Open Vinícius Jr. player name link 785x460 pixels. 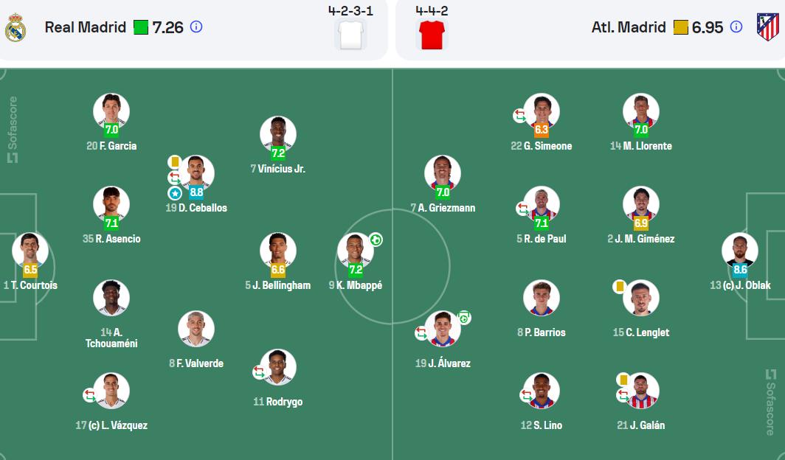(x=278, y=169)
